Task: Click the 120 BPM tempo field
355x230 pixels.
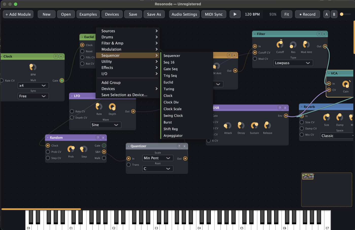Action: pos(252,14)
